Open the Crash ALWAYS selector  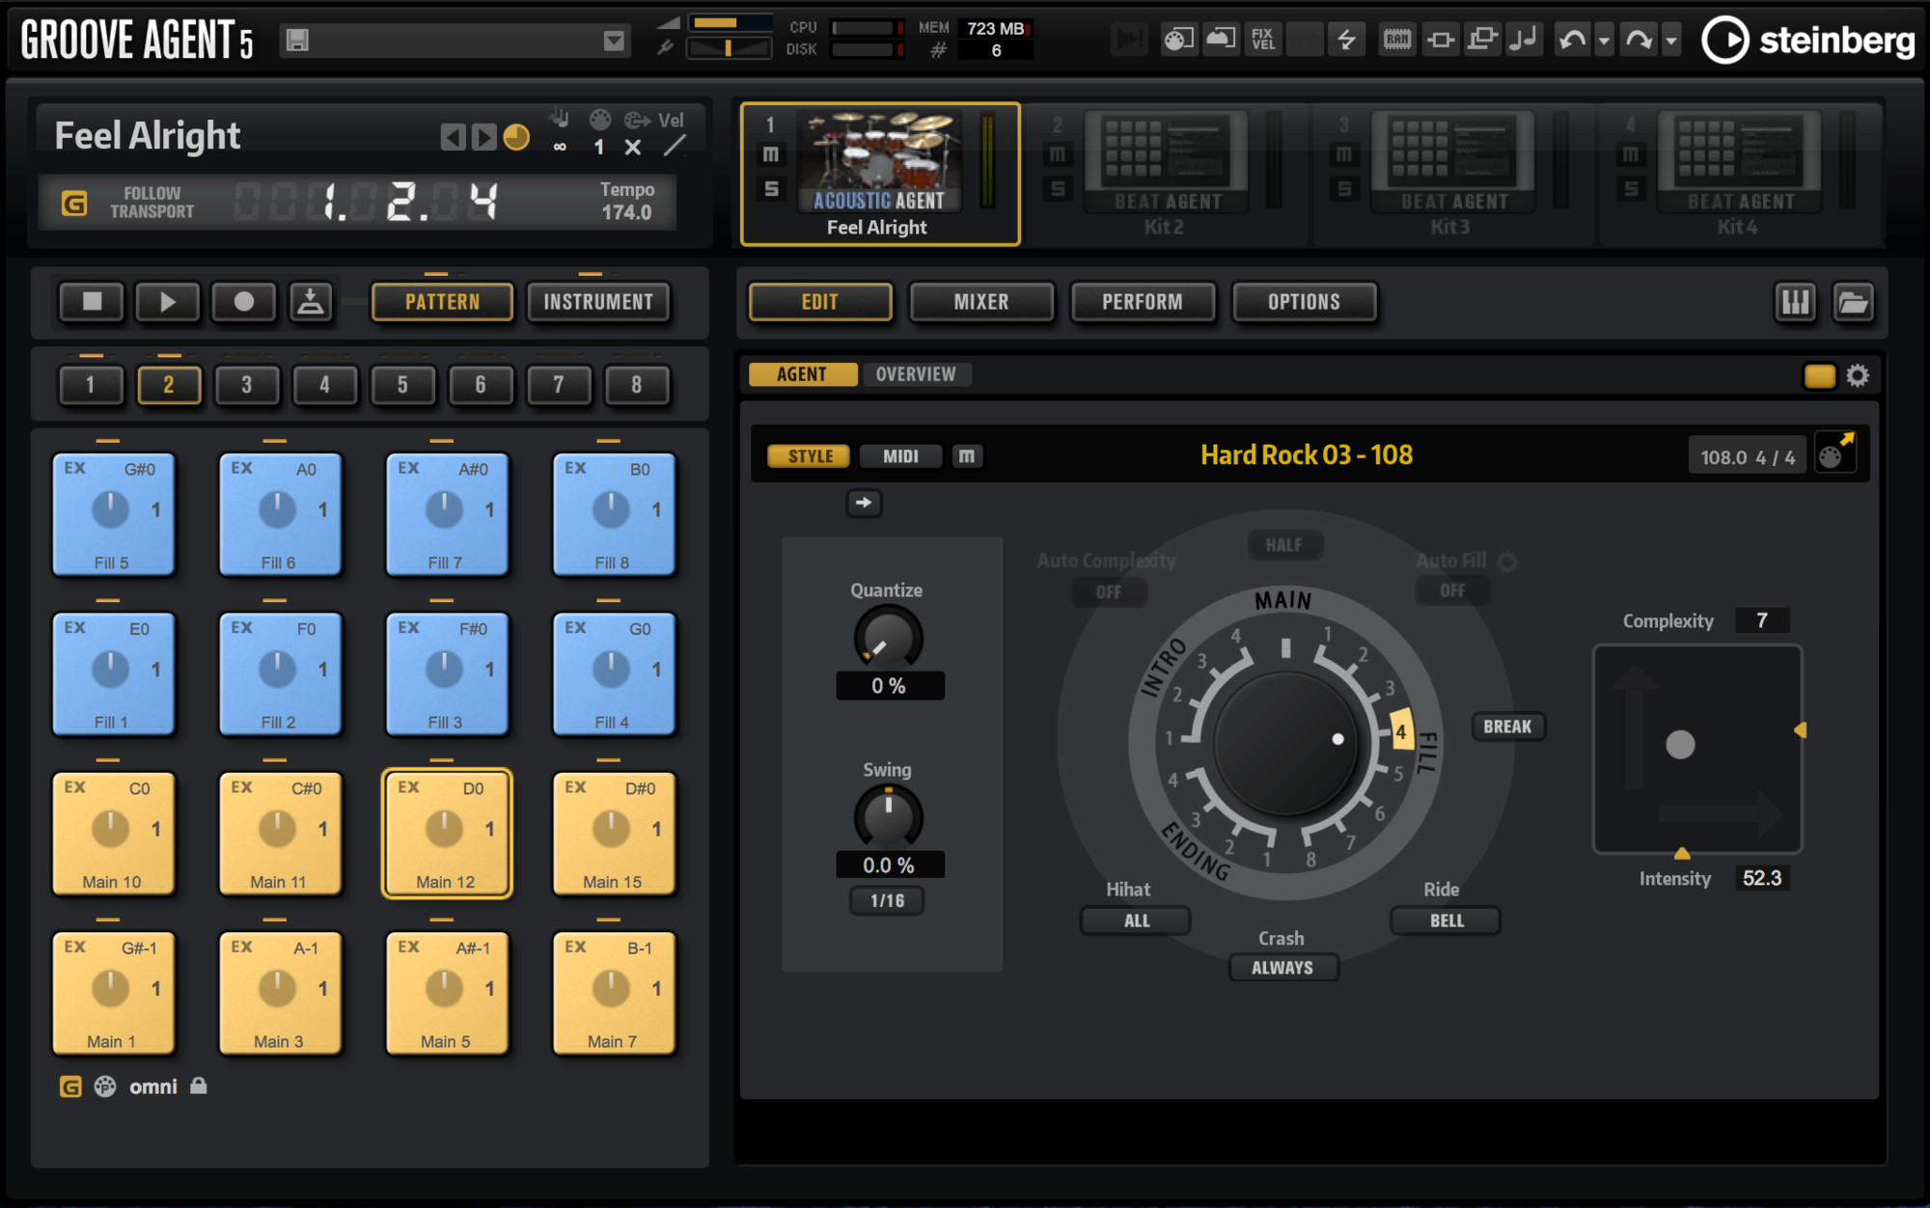click(1282, 968)
